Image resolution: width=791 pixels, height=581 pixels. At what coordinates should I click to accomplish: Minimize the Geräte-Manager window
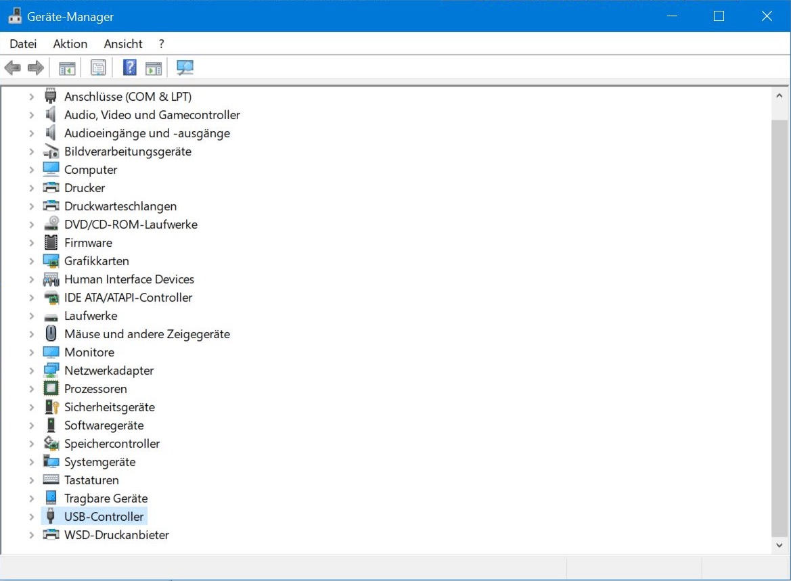point(672,16)
